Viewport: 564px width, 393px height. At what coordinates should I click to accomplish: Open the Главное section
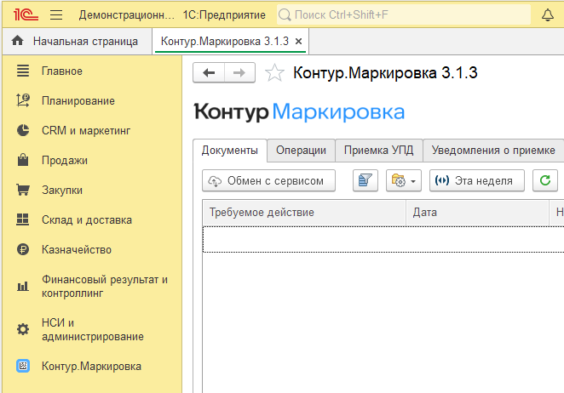pyautogui.click(x=62, y=71)
